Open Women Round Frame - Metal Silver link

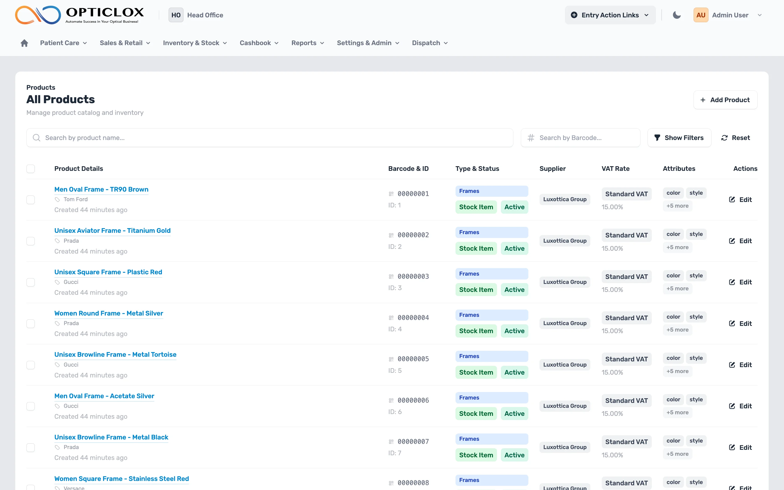[109, 313]
